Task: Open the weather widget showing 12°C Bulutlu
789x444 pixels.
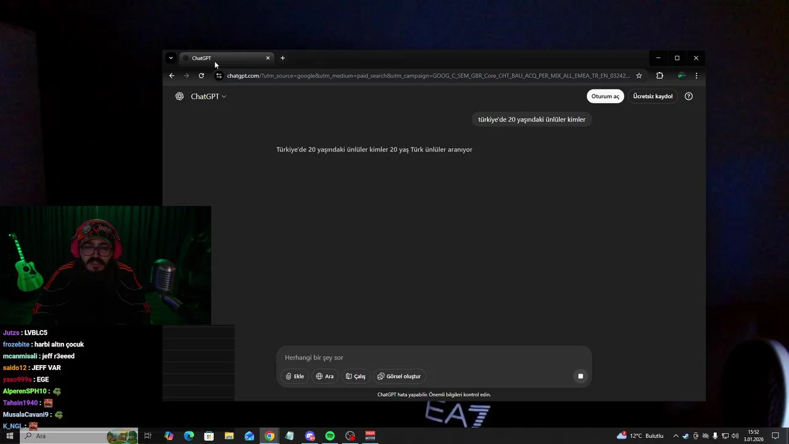Action: tap(640, 436)
